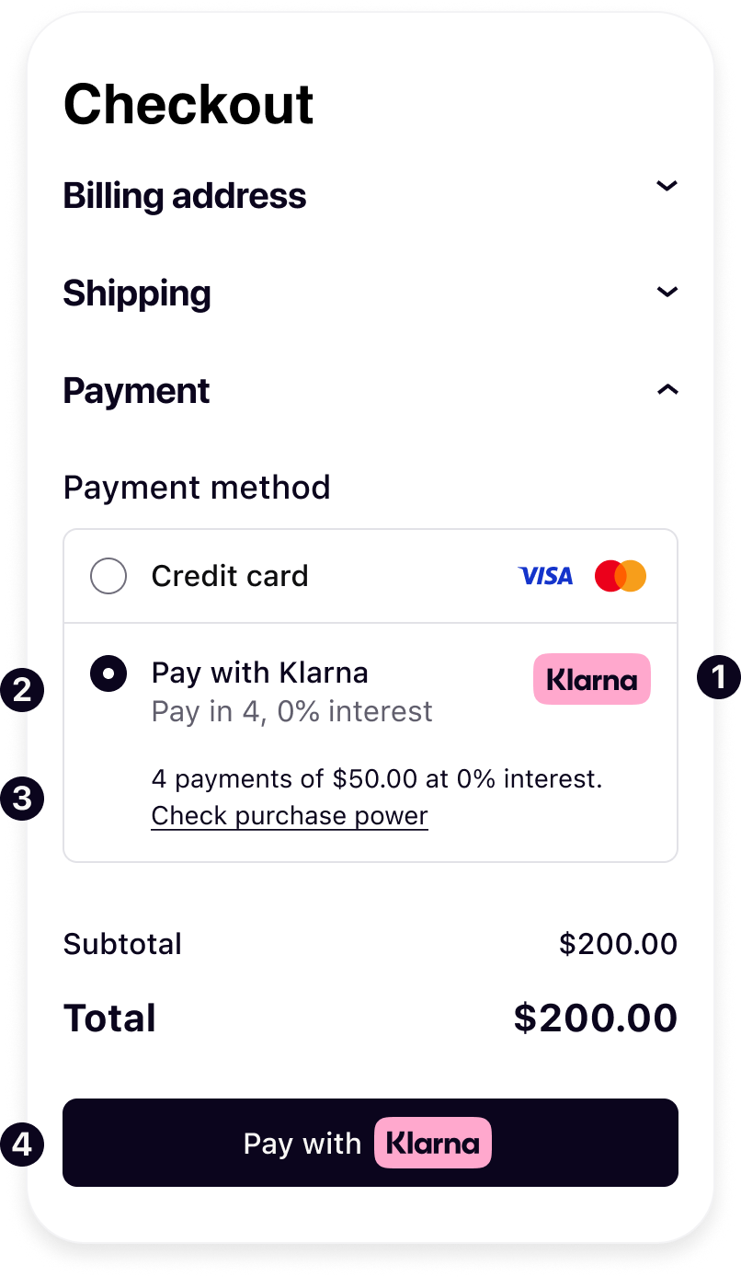Select the Pay with Klarna radio button
741x1277 pixels.
pos(108,673)
